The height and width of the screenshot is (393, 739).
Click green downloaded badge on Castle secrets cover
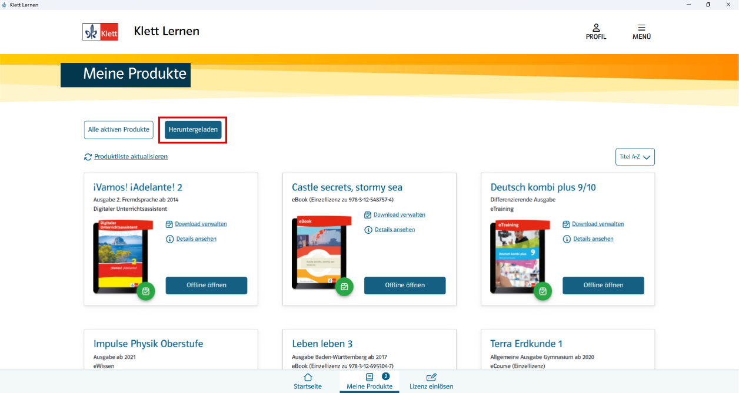344,287
